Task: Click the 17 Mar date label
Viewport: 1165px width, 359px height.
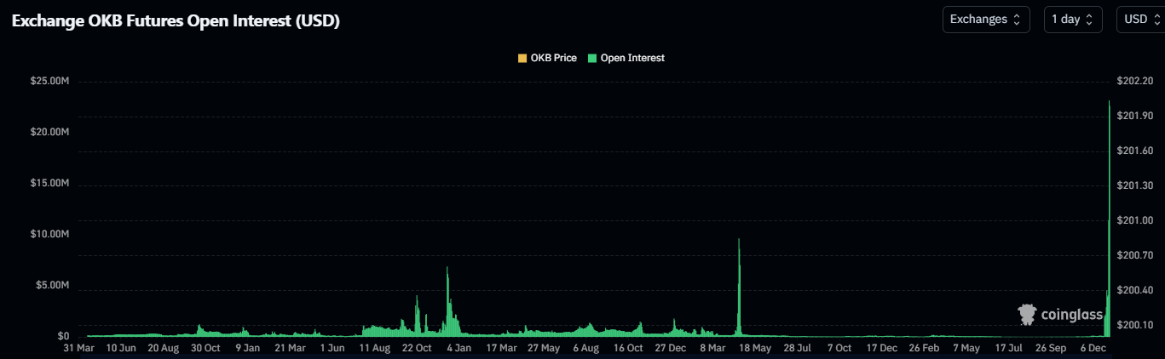Action: [x=501, y=348]
